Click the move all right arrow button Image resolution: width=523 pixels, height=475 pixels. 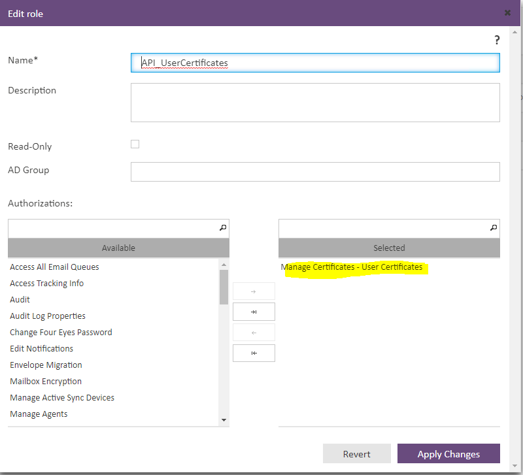click(254, 312)
